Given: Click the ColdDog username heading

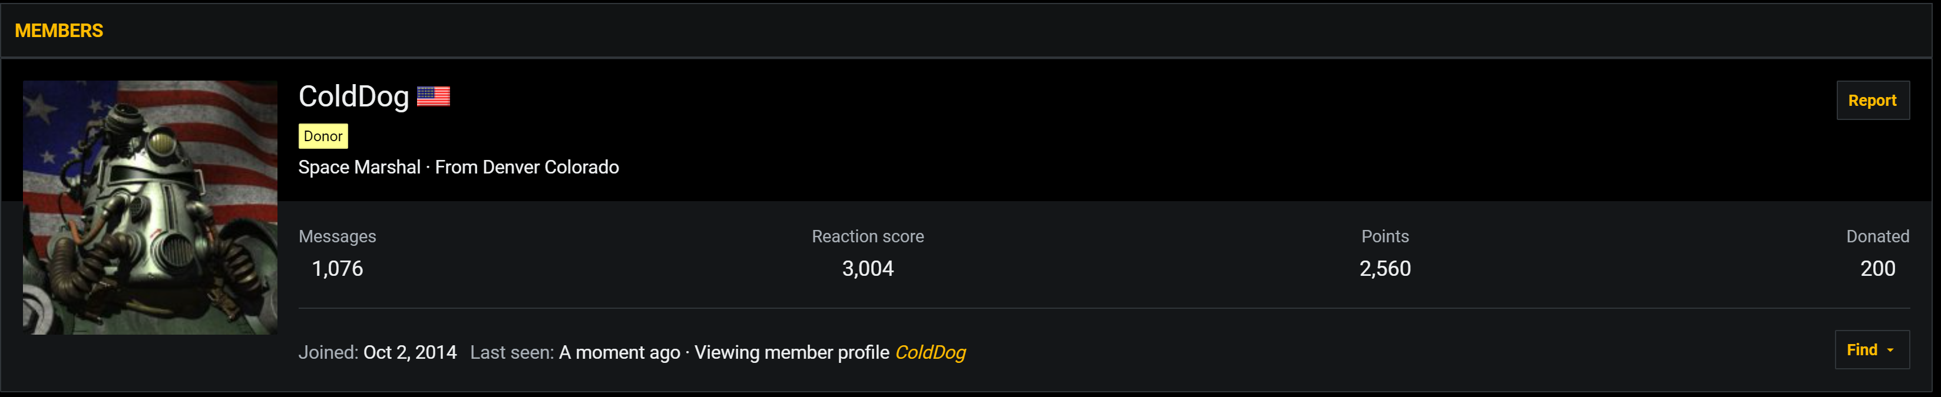Looking at the screenshot, I should pos(353,96).
